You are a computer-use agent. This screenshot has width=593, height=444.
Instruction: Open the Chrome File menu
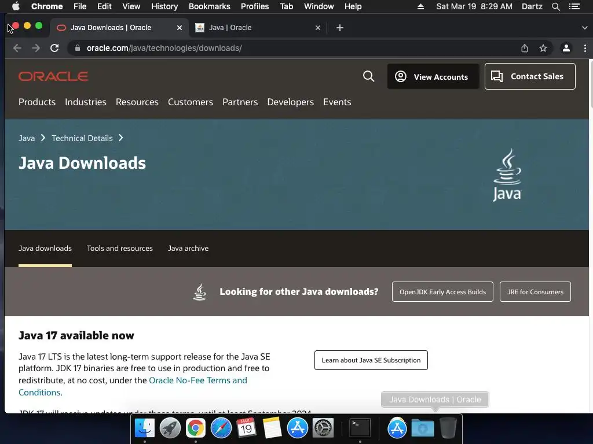point(80,6)
